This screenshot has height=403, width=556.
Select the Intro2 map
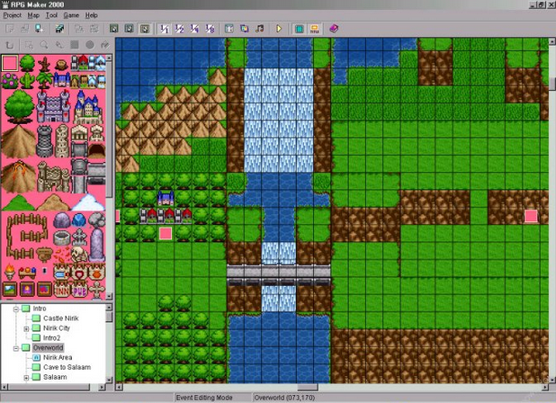click(x=52, y=338)
